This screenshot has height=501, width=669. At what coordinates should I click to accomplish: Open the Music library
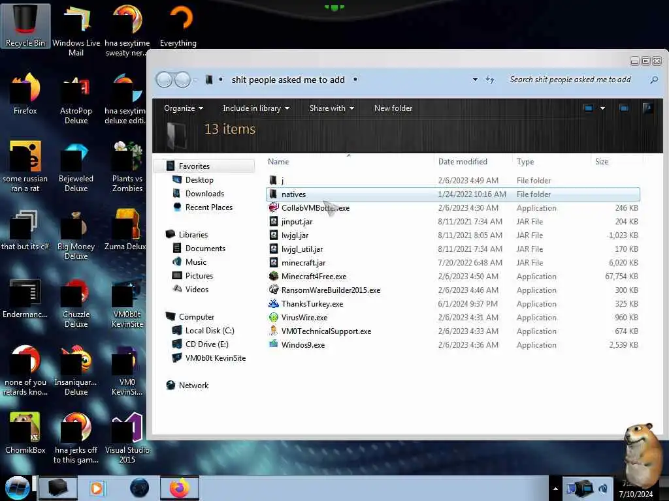(196, 262)
